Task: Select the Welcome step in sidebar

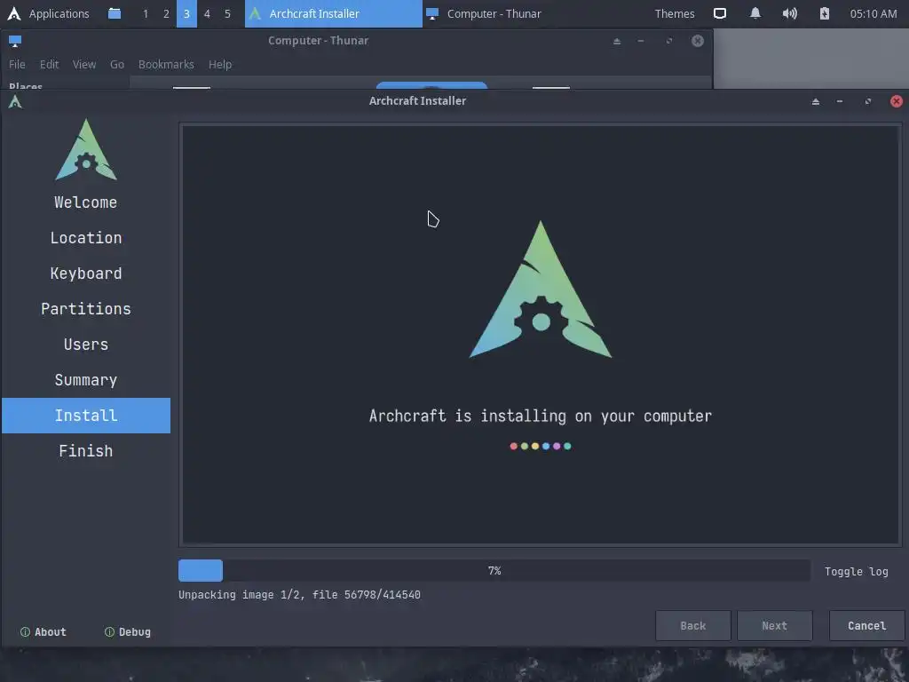Action: (x=86, y=202)
